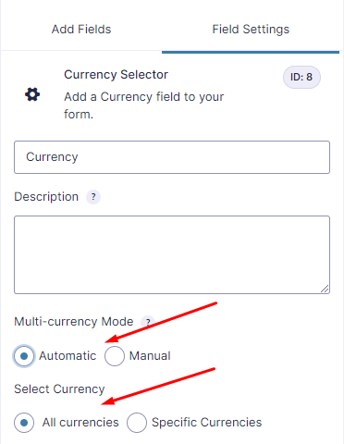Click the gear icon beside Currency Selector

point(32,94)
